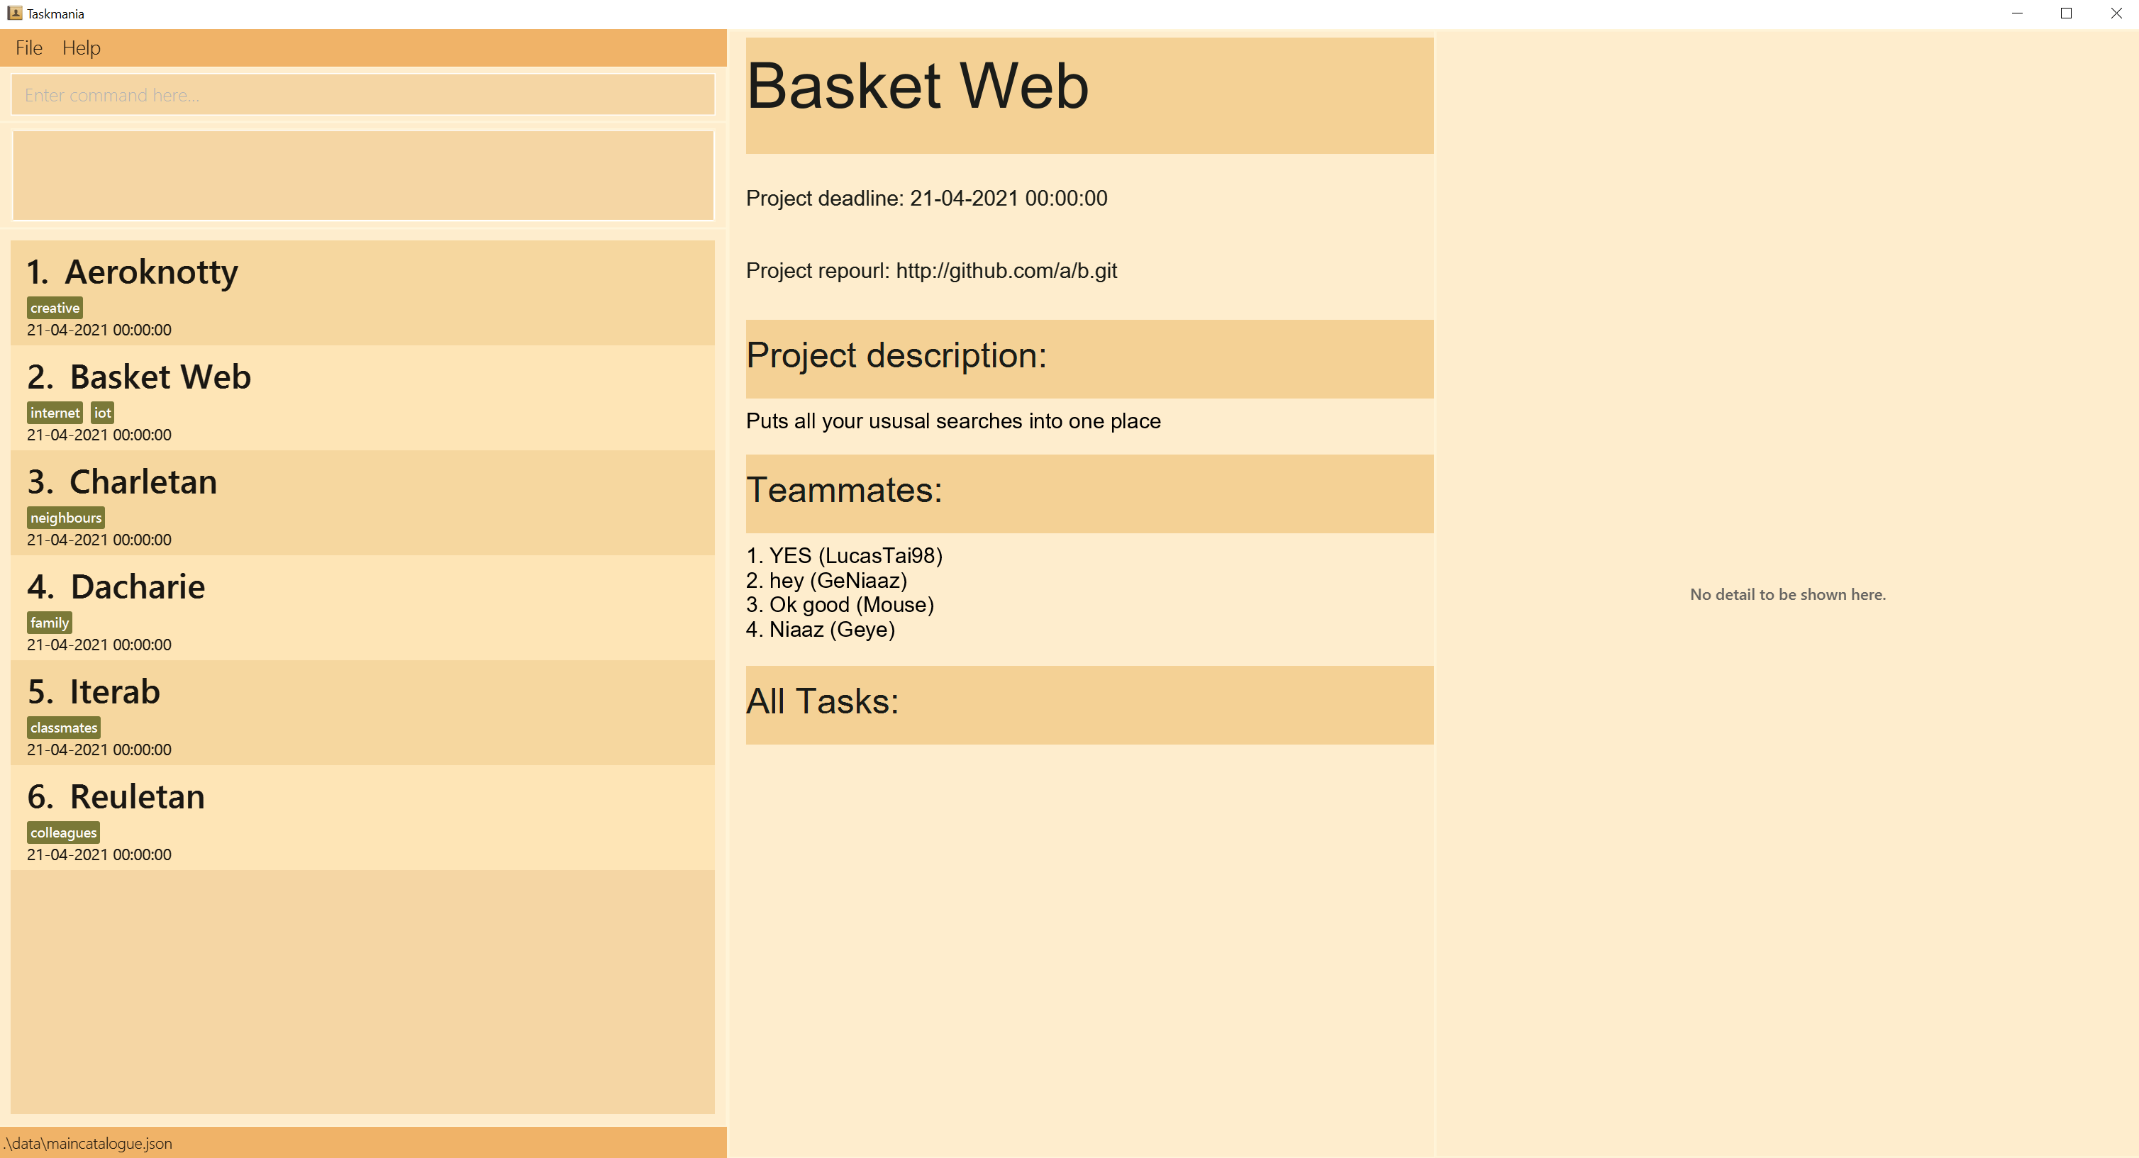Click the iot tag
Image resolution: width=2139 pixels, height=1158 pixels.
(x=102, y=413)
